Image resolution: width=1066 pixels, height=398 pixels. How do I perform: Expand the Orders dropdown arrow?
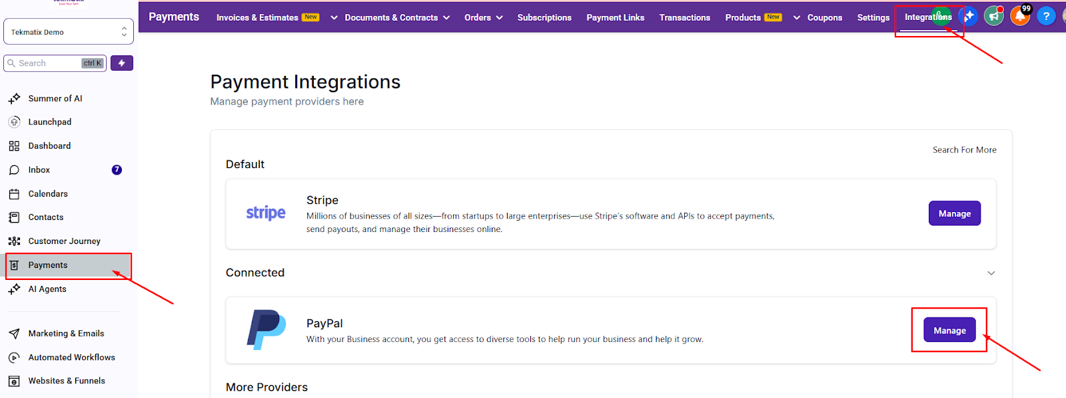499,17
